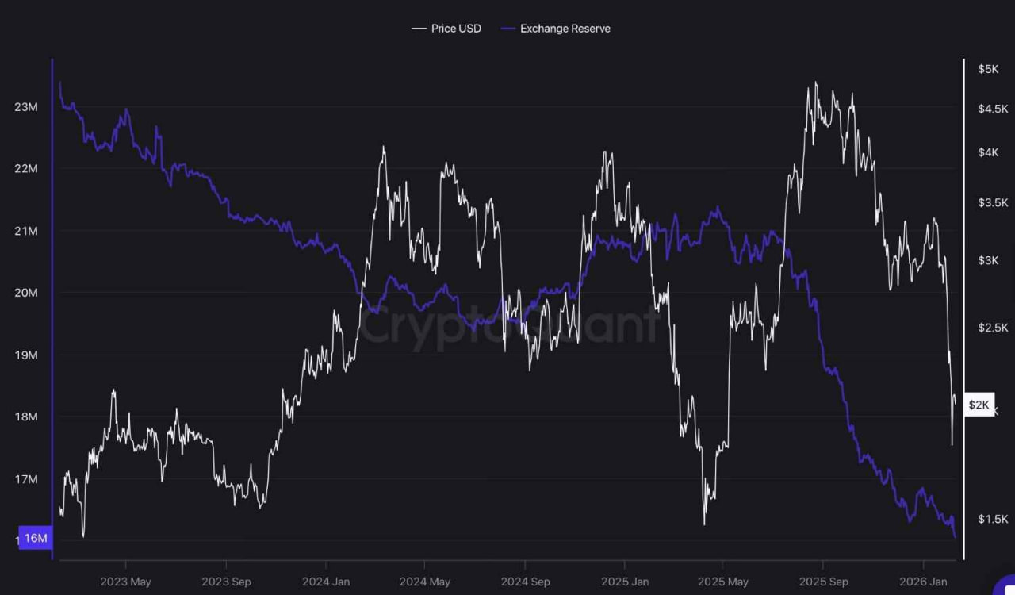This screenshot has width=1015, height=595.
Task: Click the white price line at its 2025 peak
Action: click(x=815, y=82)
